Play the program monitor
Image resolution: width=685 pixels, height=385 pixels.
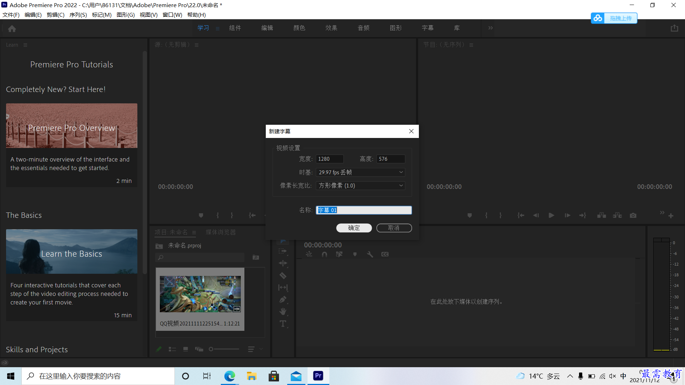tap(552, 215)
